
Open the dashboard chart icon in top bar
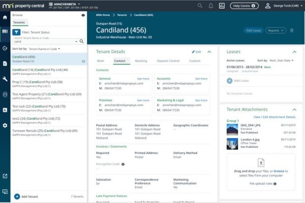coord(222,6)
